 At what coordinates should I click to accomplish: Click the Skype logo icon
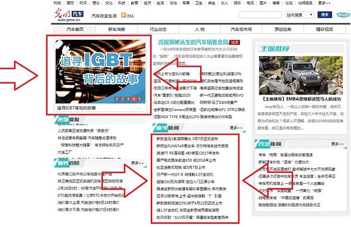343,15
